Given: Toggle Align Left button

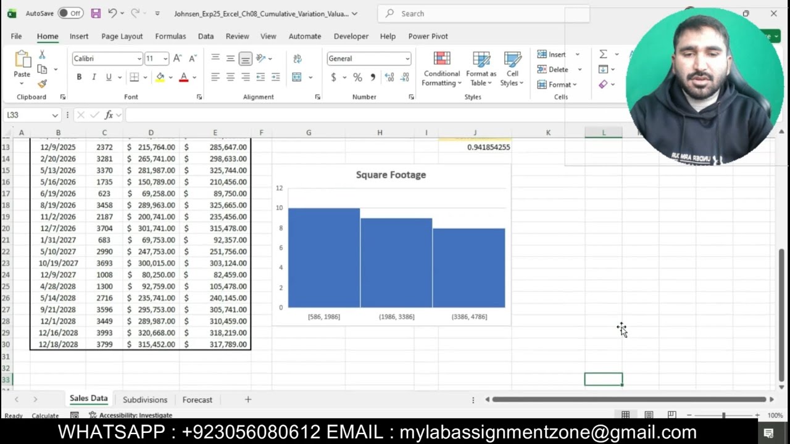Looking at the screenshot, I should pos(215,77).
